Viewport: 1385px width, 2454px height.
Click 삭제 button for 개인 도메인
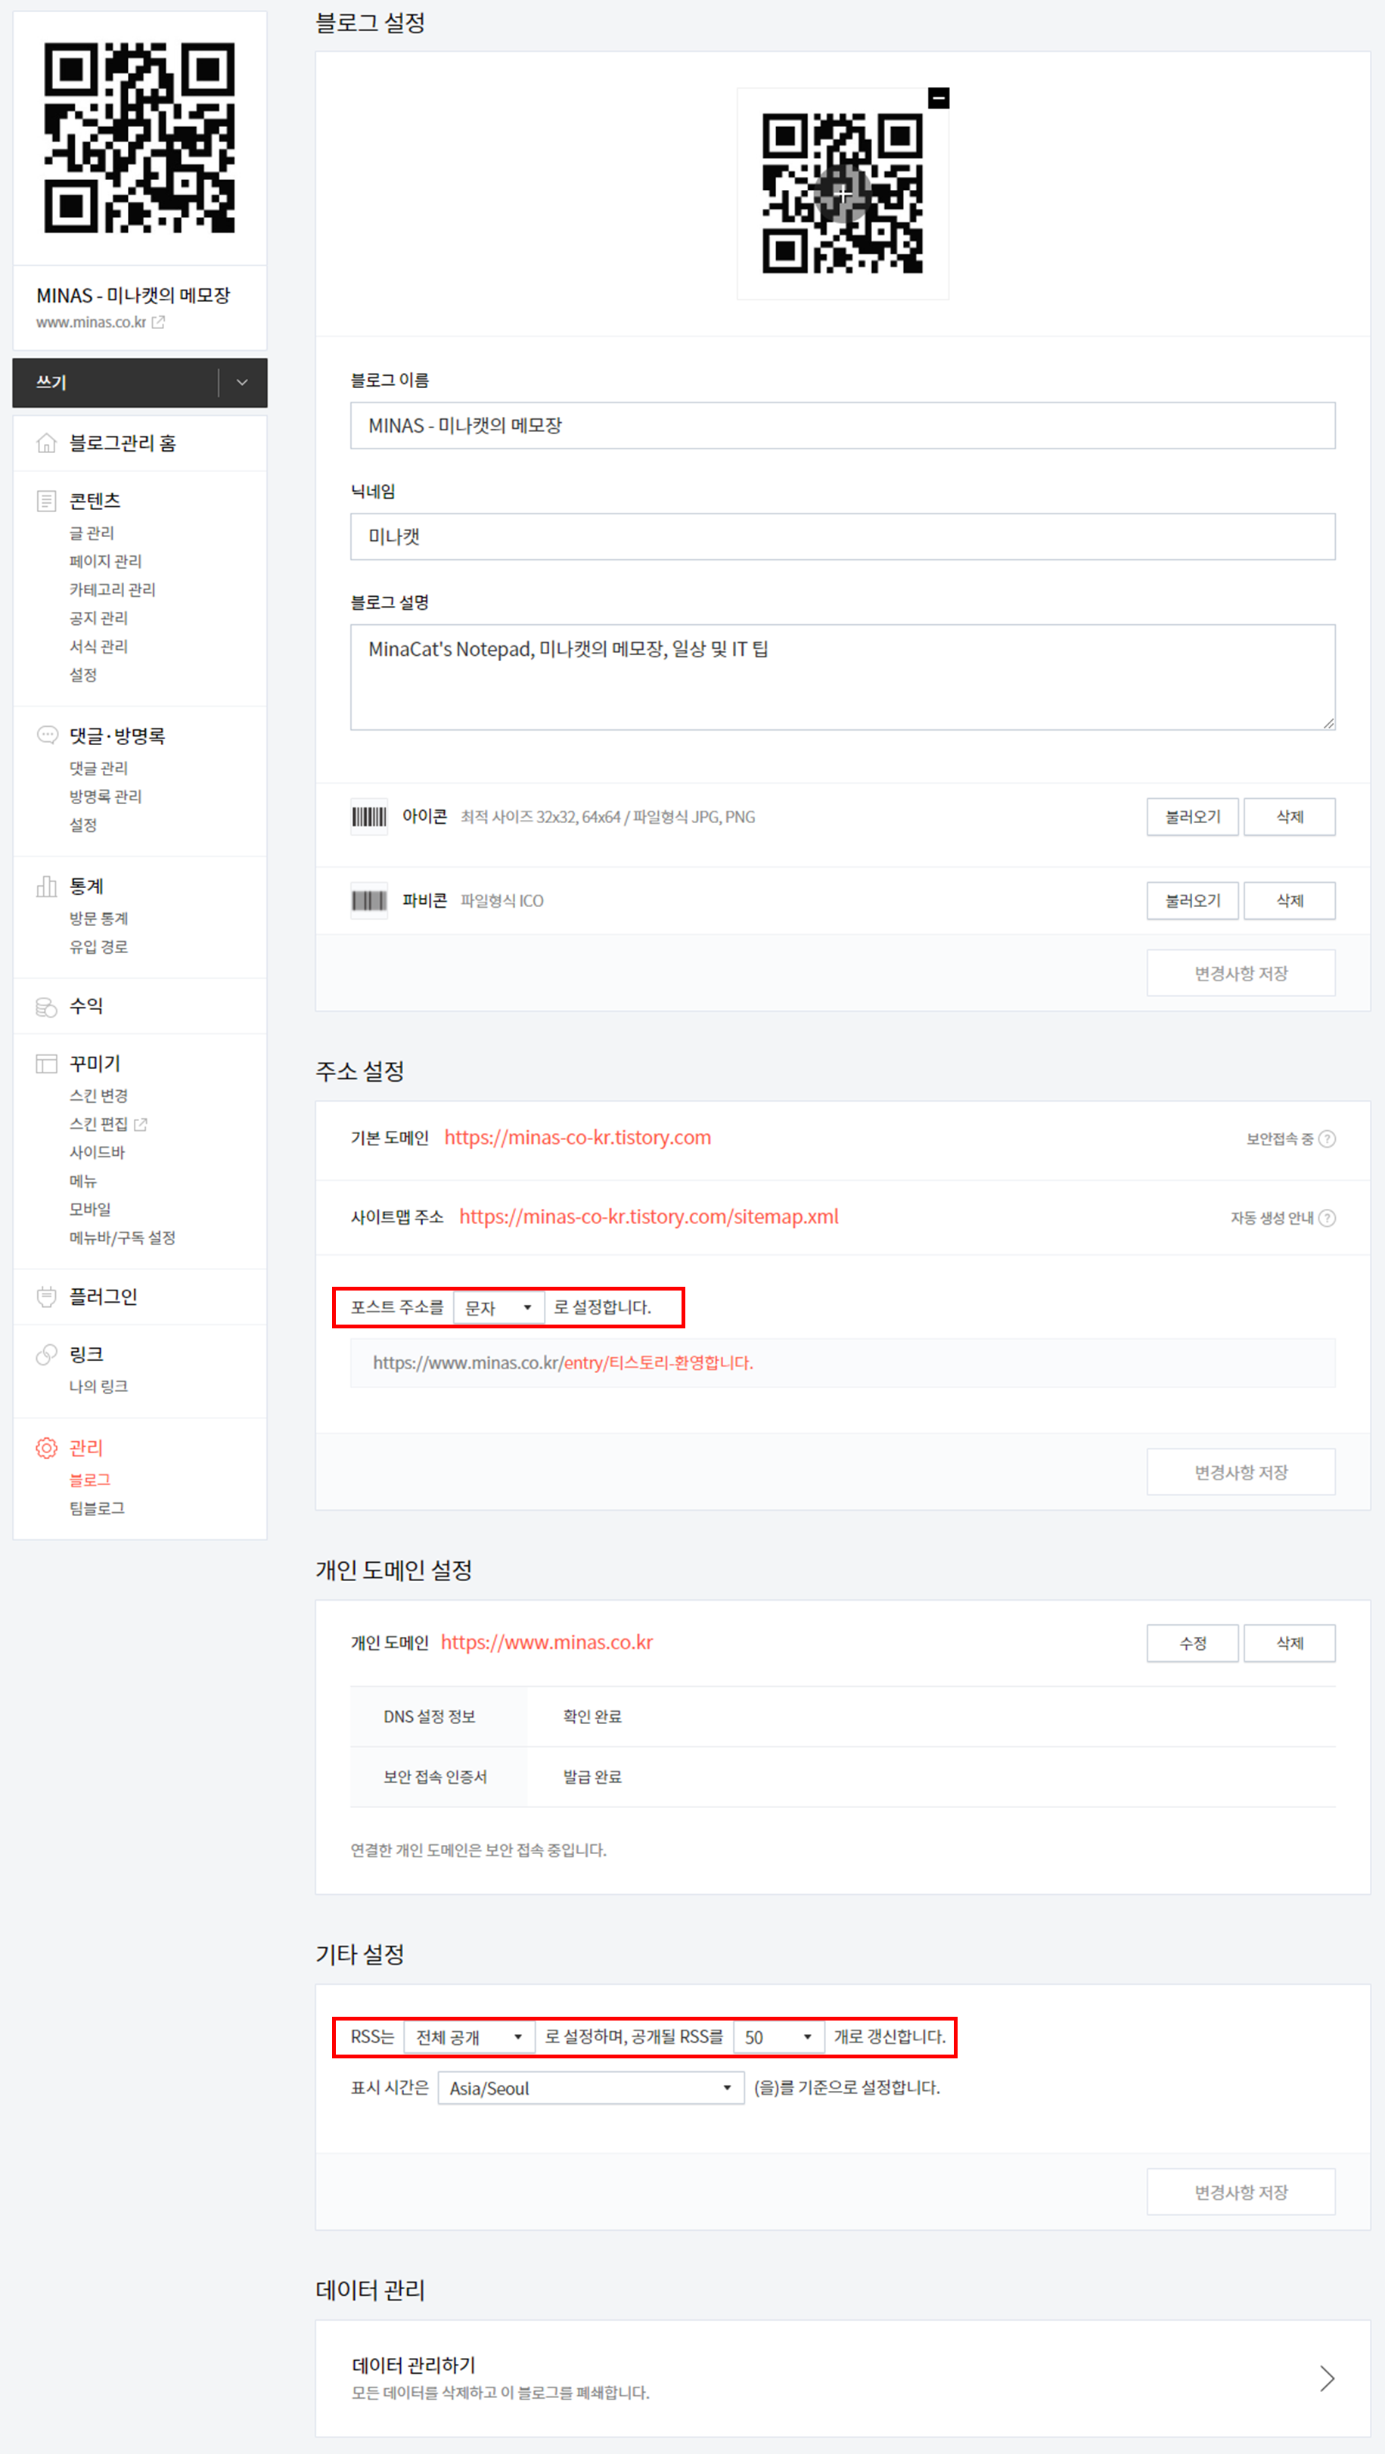pos(1290,1643)
